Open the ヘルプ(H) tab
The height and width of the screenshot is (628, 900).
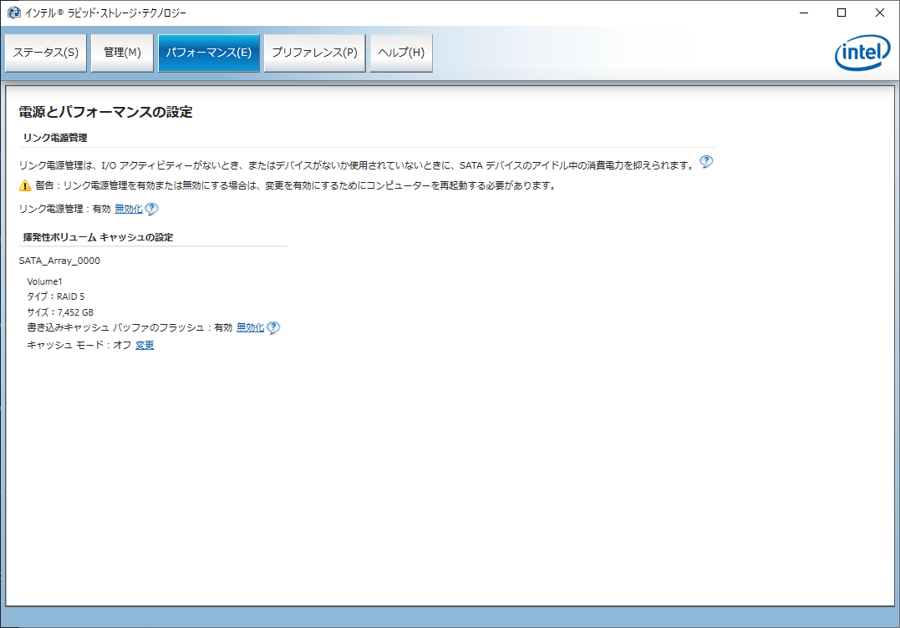pyautogui.click(x=401, y=53)
